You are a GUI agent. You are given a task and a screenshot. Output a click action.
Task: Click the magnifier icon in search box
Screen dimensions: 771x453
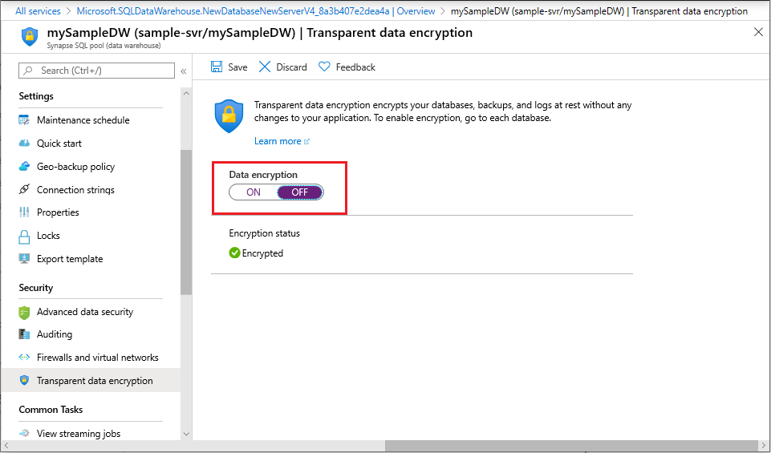[x=29, y=71]
